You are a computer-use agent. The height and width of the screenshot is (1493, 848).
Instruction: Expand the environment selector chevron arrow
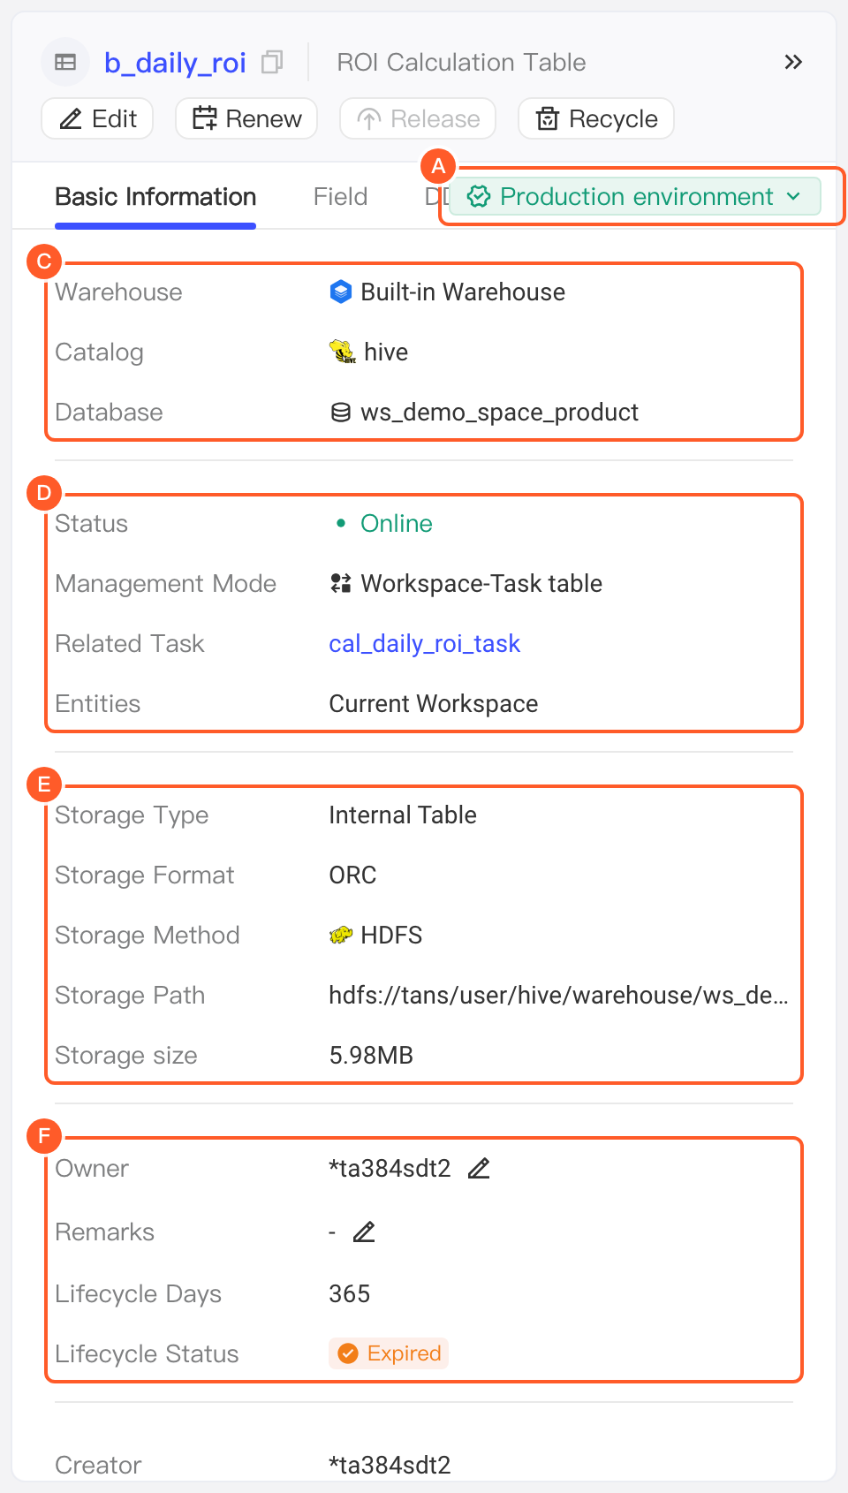point(793,196)
